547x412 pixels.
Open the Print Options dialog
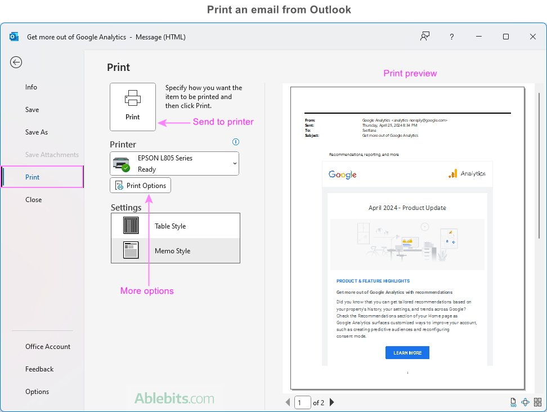[x=140, y=185]
